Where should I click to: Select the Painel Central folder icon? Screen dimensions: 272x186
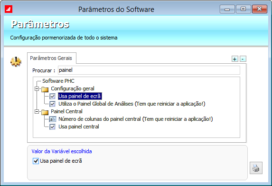click(45, 112)
